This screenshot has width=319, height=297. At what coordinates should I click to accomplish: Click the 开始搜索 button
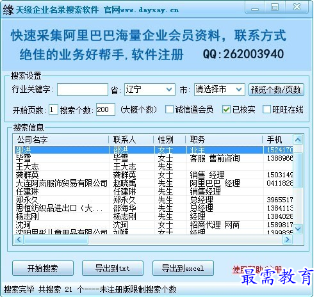pyautogui.click(x=43, y=268)
